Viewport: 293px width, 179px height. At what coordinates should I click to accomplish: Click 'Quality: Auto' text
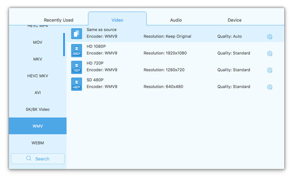(x=230, y=37)
